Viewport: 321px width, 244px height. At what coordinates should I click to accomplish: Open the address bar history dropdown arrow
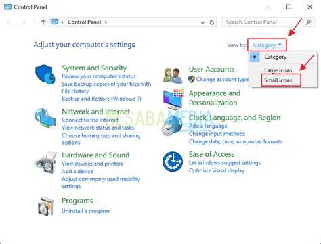coord(202,22)
